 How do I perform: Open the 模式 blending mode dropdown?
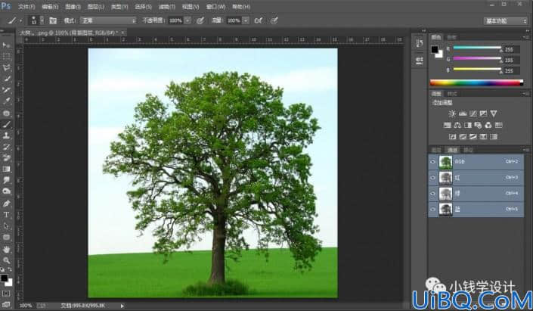pyautogui.click(x=108, y=20)
